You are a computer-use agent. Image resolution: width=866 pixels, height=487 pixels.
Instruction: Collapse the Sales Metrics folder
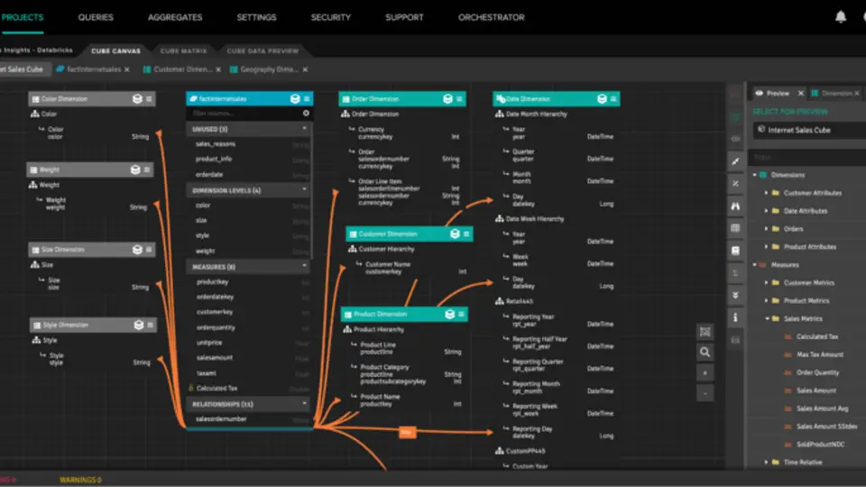(x=767, y=318)
